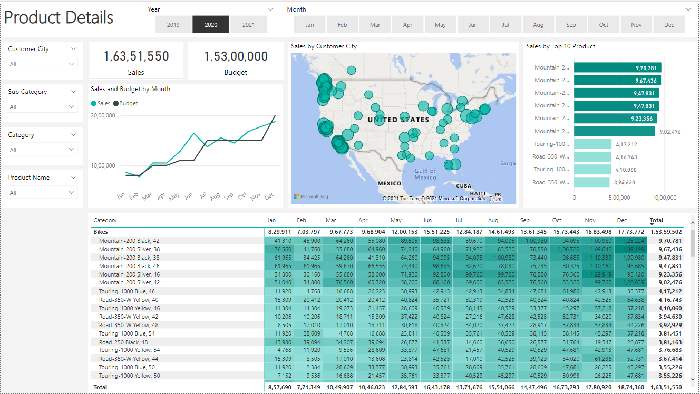
Task: Open the Month slicer header chevron
Action: [x=688, y=9]
